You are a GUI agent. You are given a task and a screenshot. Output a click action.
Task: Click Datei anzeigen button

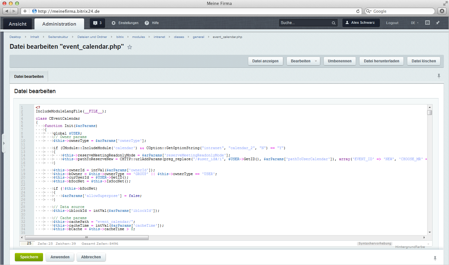tap(265, 61)
